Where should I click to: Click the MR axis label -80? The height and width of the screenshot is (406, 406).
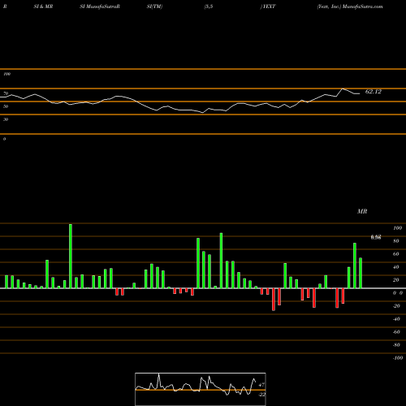(396, 345)
